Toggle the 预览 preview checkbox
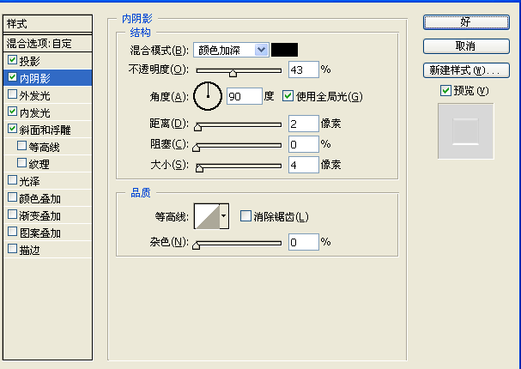Screen dimensions: 521x369 (445, 90)
